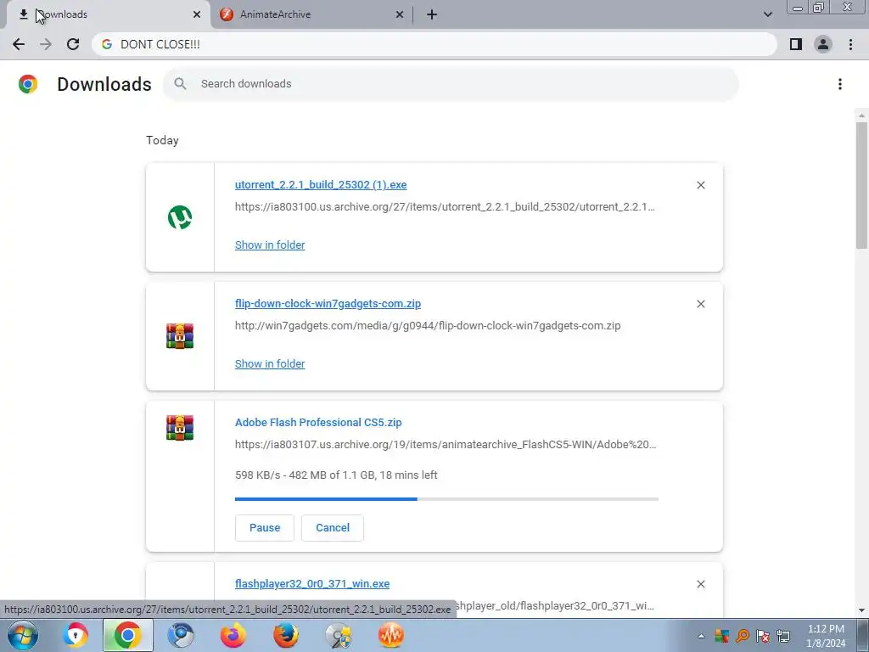Image resolution: width=869 pixels, height=652 pixels.
Task: Pause the Adobe Flash download
Action: [265, 528]
